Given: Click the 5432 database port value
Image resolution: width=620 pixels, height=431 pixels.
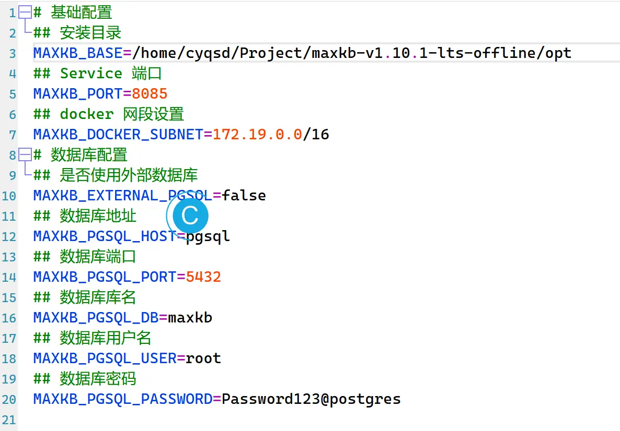Looking at the screenshot, I should (x=203, y=277).
